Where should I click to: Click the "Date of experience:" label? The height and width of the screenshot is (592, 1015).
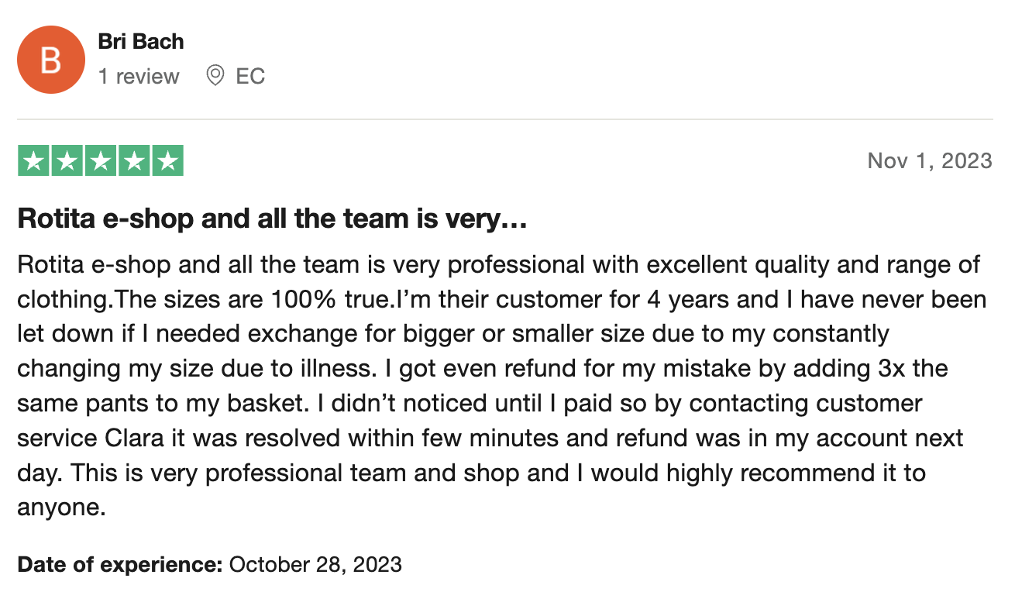(x=120, y=564)
